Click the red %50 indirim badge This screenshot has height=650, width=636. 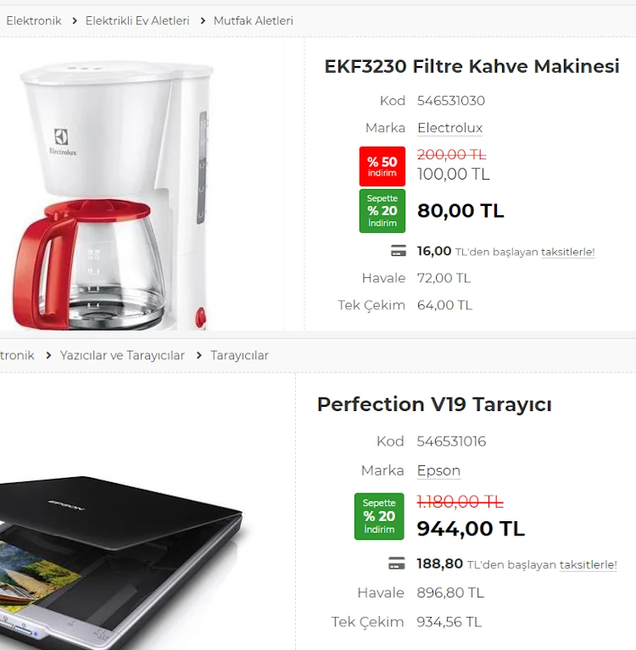coord(382,166)
